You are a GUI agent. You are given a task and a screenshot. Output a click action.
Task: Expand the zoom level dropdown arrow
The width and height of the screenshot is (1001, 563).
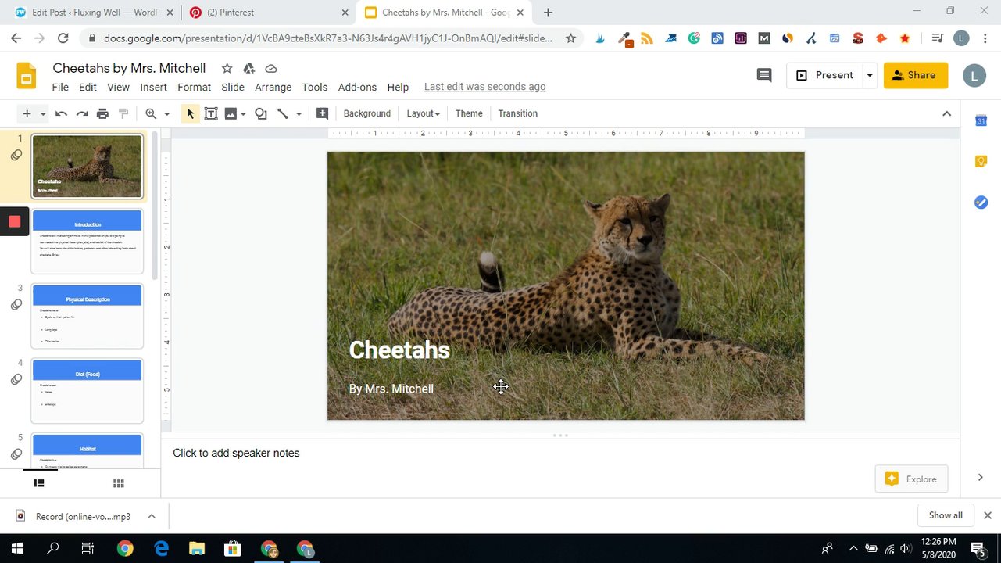[x=166, y=114]
